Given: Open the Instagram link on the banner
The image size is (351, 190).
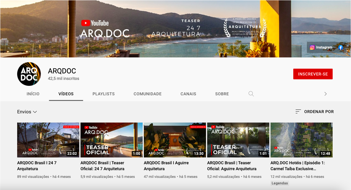Looking at the screenshot, I should [321, 47].
